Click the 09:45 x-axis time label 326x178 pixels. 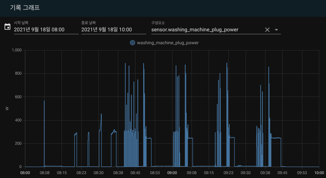[283, 173]
